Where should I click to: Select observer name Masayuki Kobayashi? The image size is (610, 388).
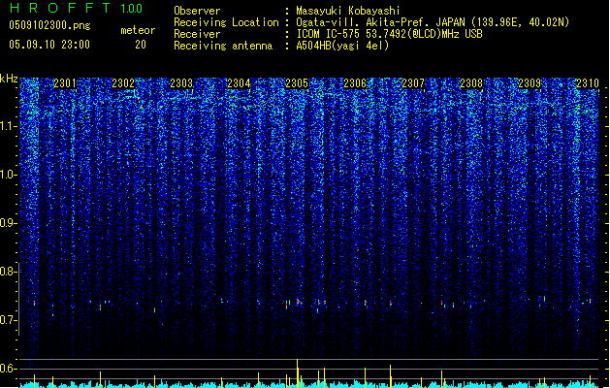pos(348,11)
